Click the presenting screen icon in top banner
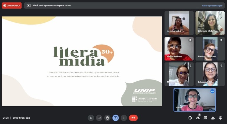The width and height of the screenshot is (227, 124). (x=28, y=6)
